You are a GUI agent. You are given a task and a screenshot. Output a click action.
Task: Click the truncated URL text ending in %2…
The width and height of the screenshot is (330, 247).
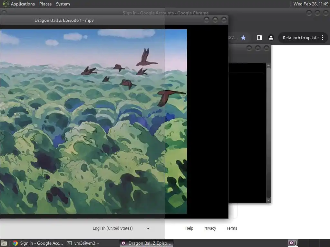pyautogui.click(x=233, y=38)
